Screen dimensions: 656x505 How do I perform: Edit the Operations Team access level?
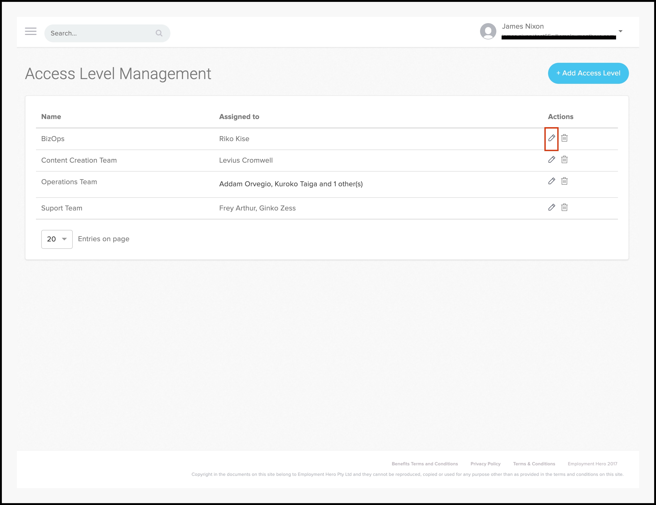click(551, 181)
